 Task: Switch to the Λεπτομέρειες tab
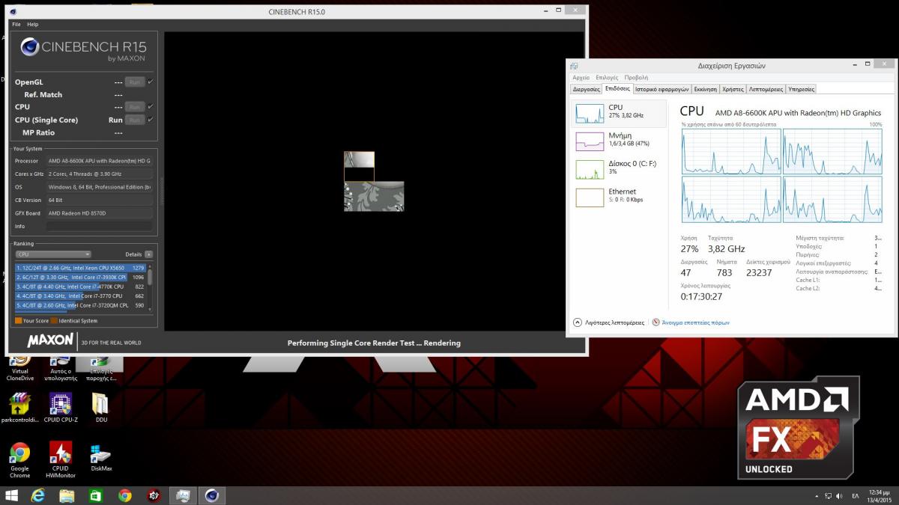765,89
